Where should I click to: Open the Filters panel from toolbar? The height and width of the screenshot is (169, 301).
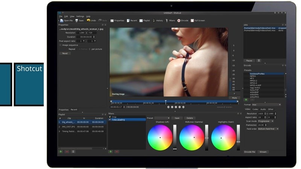[x=170, y=21]
